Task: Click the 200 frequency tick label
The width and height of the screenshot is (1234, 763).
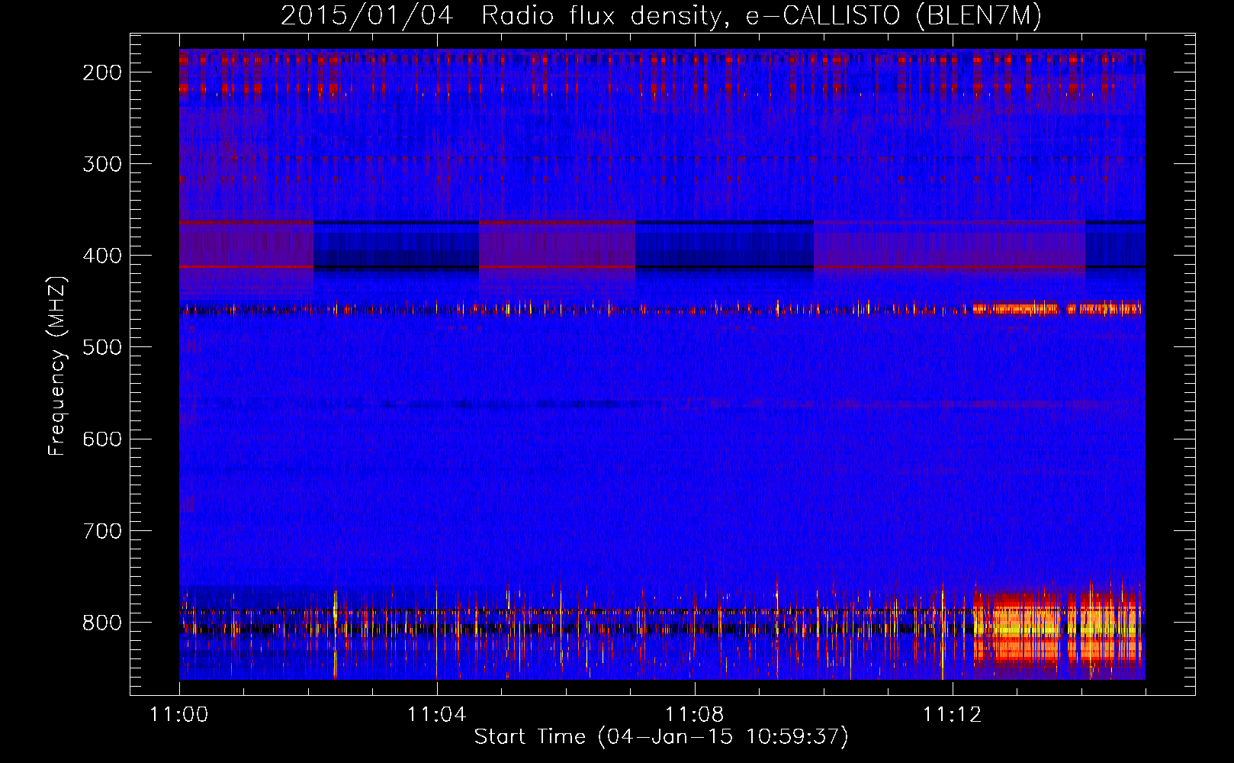Action: click(x=102, y=72)
